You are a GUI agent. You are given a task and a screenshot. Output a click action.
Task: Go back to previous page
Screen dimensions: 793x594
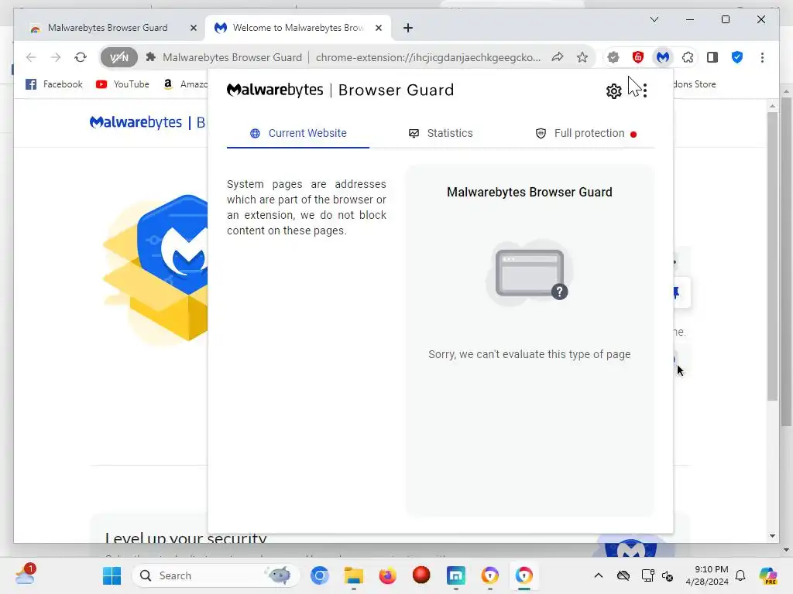pyautogui.click(x=31, y=57)
